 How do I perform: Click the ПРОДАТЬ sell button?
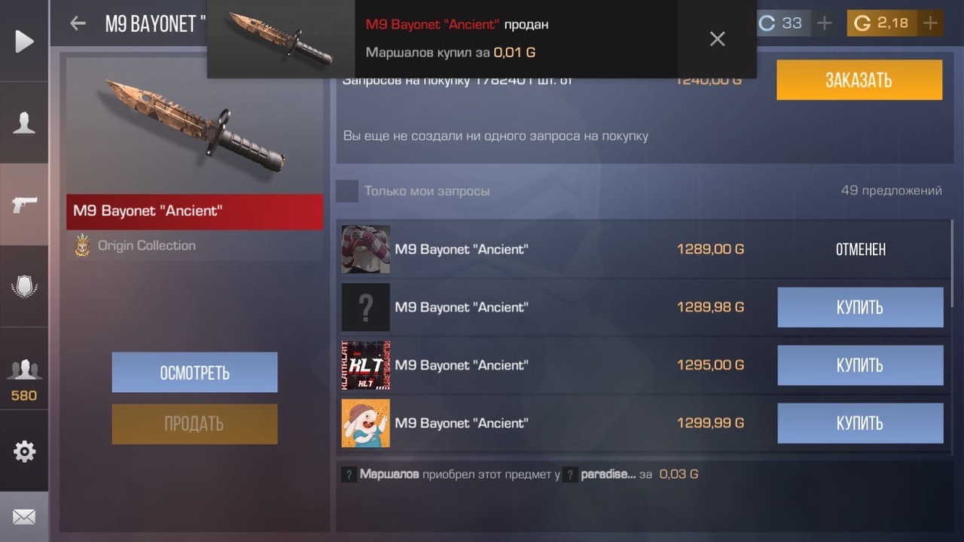point(195,424)
